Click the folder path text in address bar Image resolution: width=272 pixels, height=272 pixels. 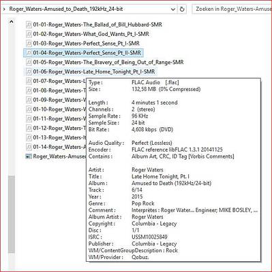(66, 10)
